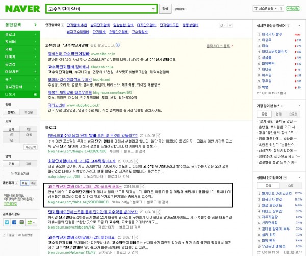Click related search 남자단기알바
This screenshot has width=306, height=256.
click(x=100, y=25)
